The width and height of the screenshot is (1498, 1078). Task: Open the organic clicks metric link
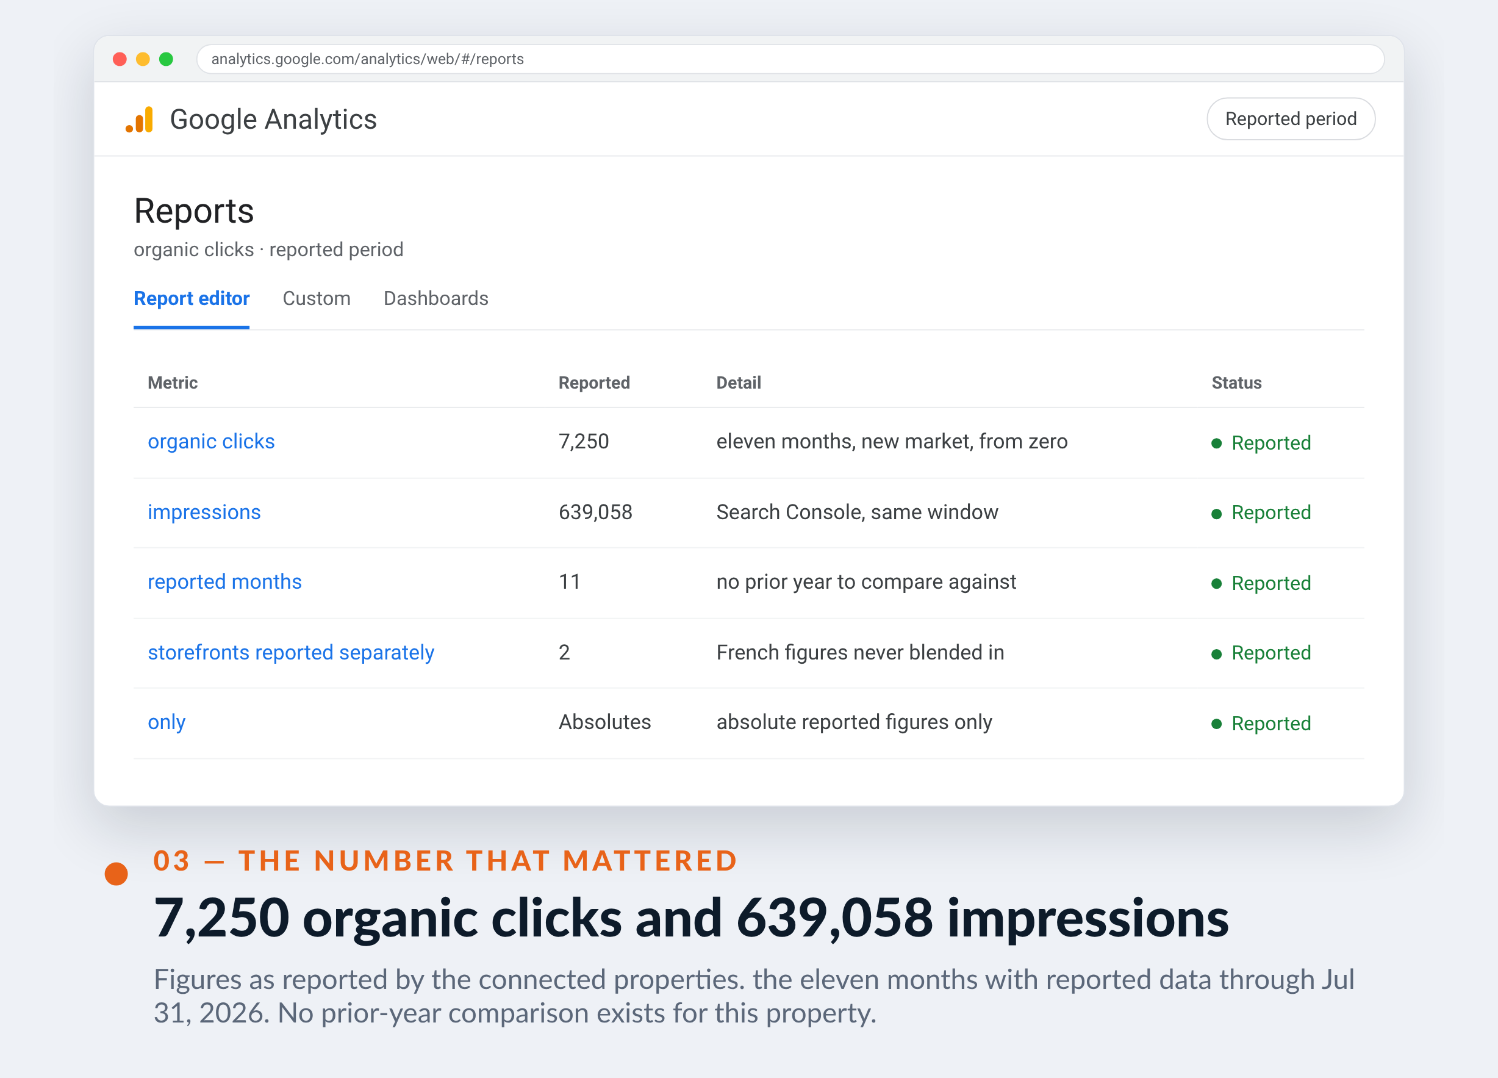pyautogui.click(x=212, y=441)
